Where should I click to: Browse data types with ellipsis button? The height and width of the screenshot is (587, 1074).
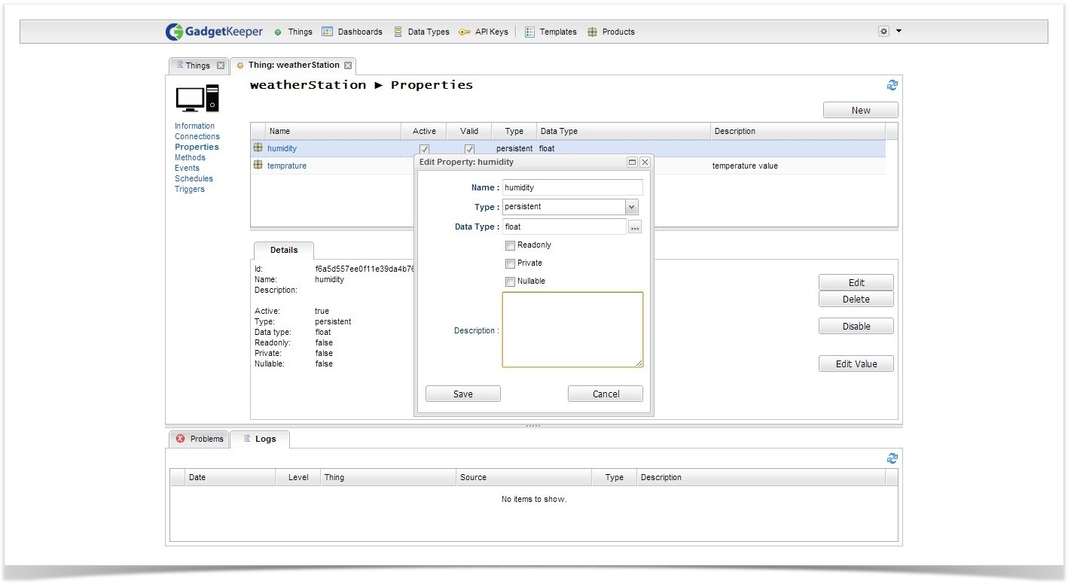click(x=635, y=227)
